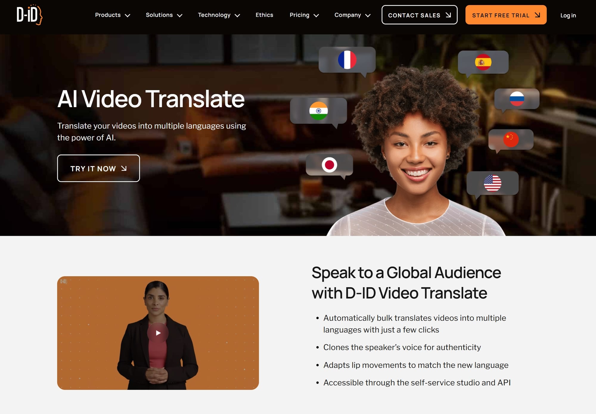
Task: Expand the Solutions navigation menu
Action: tap(164, 15)
